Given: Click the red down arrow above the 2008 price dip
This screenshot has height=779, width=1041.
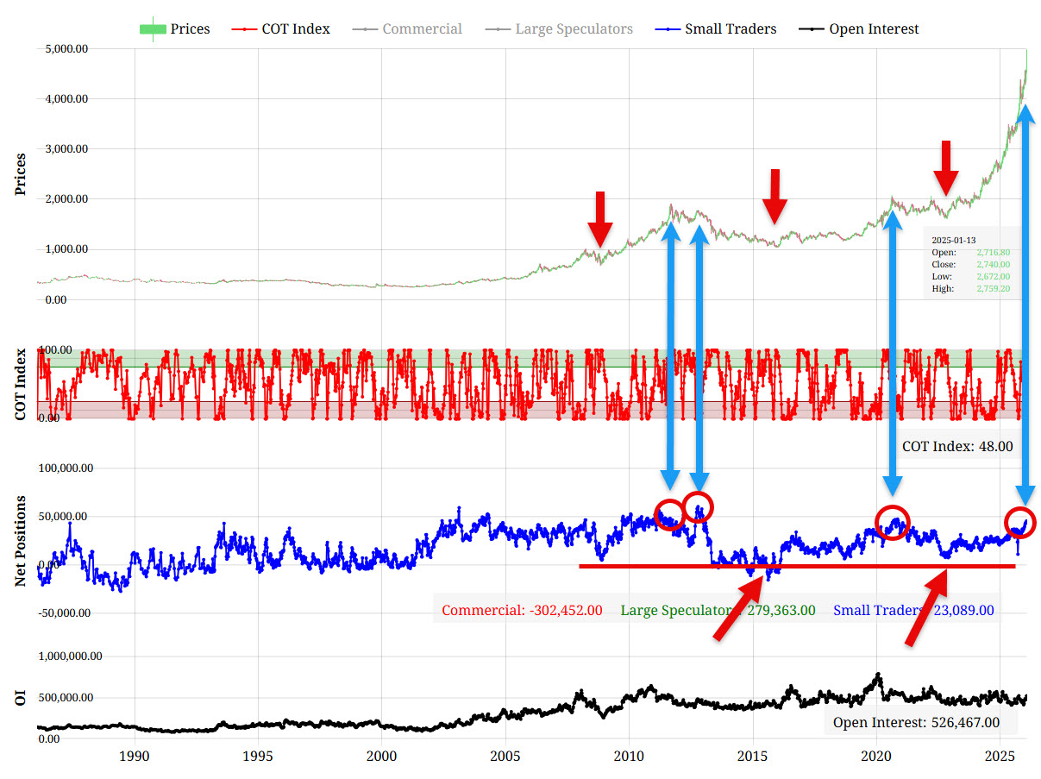Looking at the screenshot, I should [600, 220].
